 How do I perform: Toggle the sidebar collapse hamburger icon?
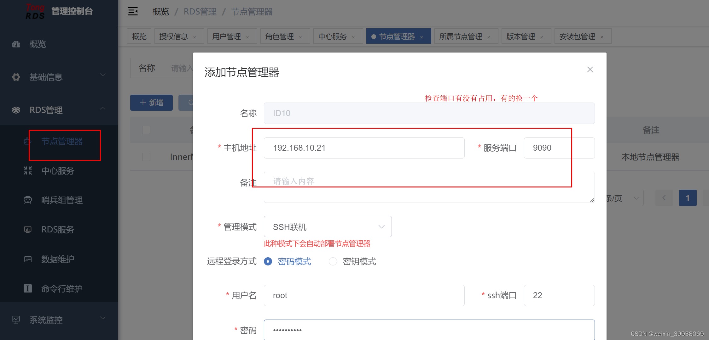(133, 12)
